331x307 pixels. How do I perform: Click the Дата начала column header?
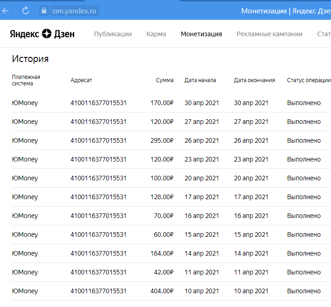tap(200, 80)
